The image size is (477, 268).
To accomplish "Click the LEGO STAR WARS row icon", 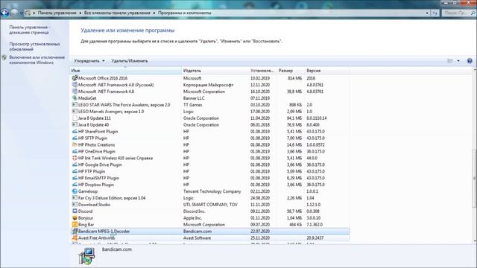I will pyautogui.click(x=75, y=105).
